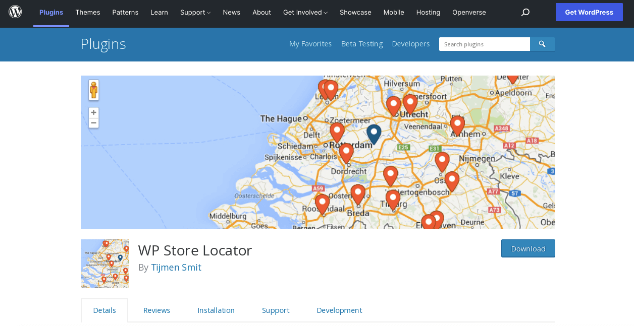
Task: Open the Tijmen Smit author link
Action: (176, 267)
